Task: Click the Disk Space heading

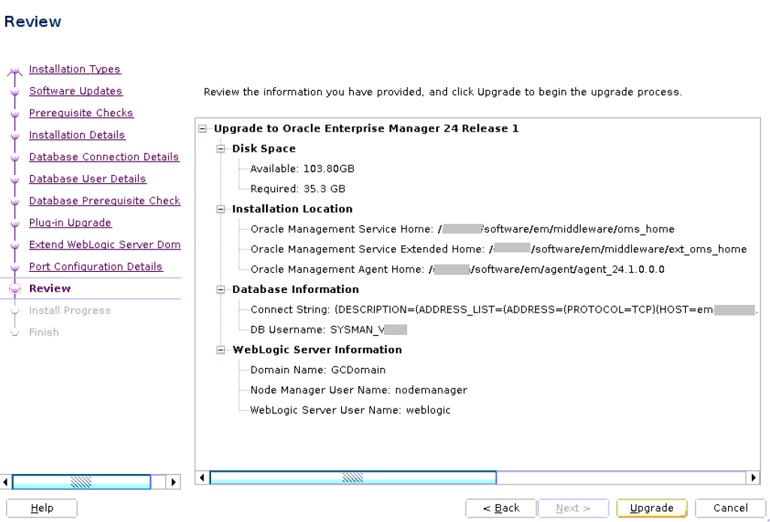Action: point(264,149)
